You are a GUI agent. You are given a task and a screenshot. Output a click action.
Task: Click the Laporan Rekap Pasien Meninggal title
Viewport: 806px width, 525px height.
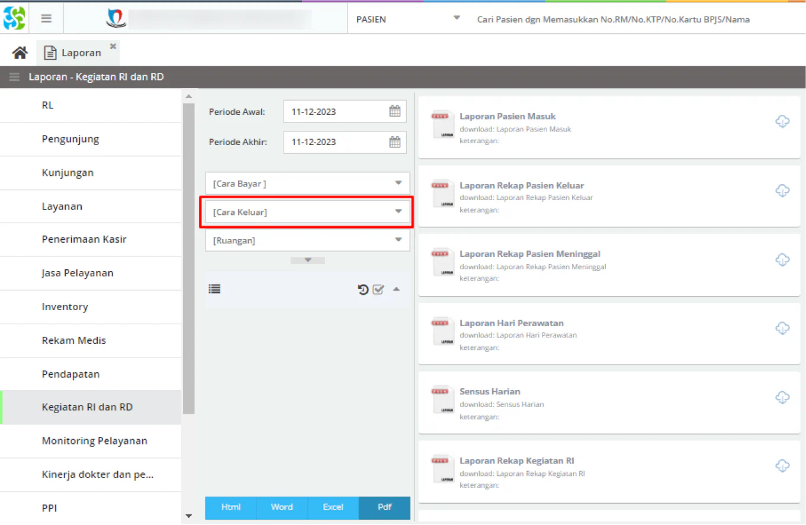tap(530, 255)
